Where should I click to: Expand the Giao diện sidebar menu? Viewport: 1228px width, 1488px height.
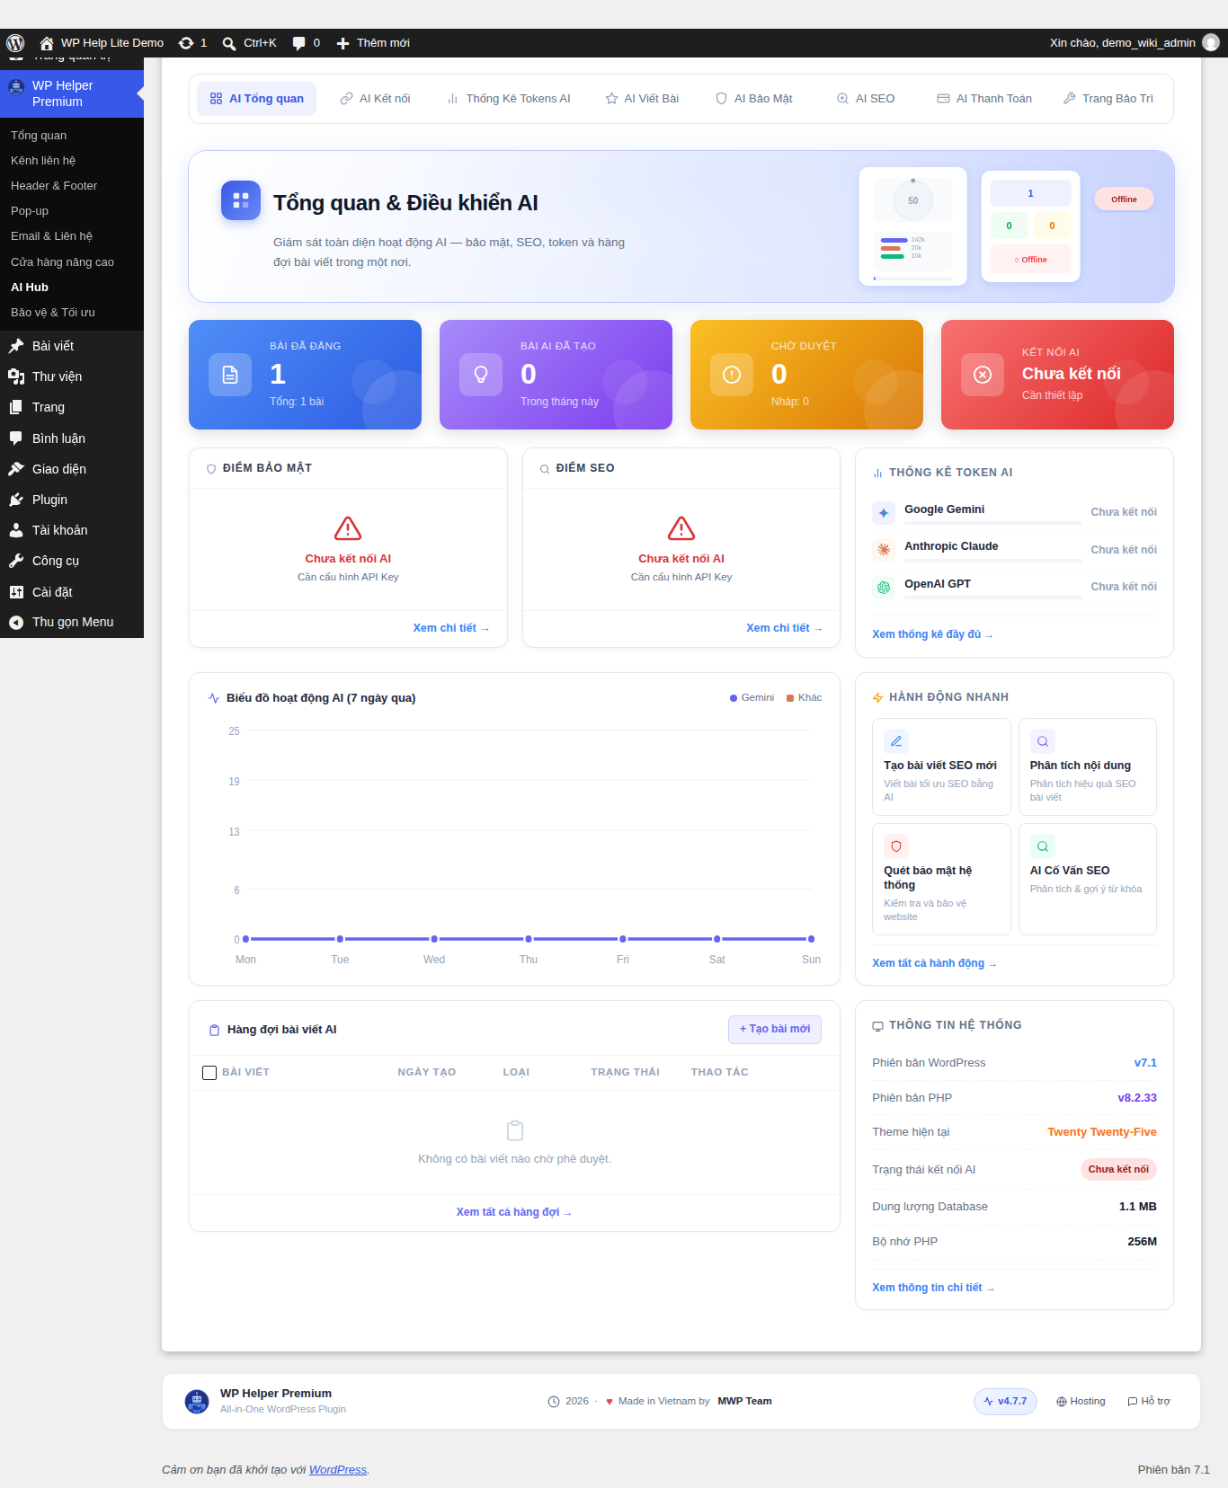[x=72, y=469]
